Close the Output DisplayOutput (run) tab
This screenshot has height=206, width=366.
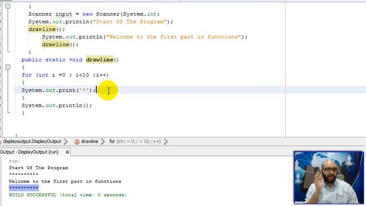67,152
